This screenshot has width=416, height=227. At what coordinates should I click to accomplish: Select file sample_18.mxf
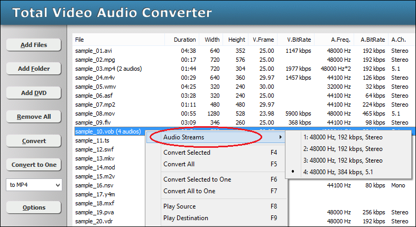[x=95, y=203]
